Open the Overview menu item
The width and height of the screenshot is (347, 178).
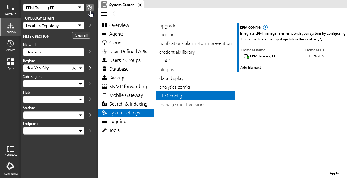[x=126, y=25]
